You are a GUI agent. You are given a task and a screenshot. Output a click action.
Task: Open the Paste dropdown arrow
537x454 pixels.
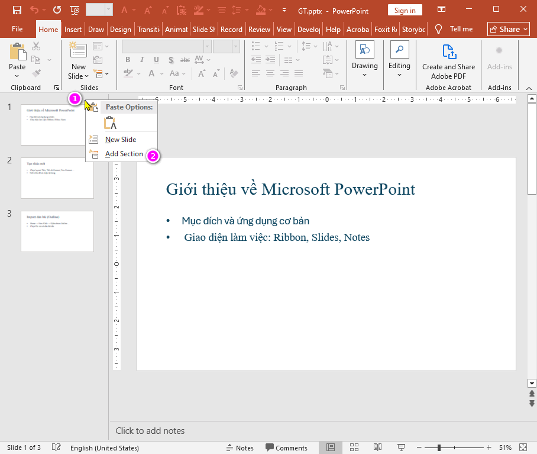(x=17, y=75)
